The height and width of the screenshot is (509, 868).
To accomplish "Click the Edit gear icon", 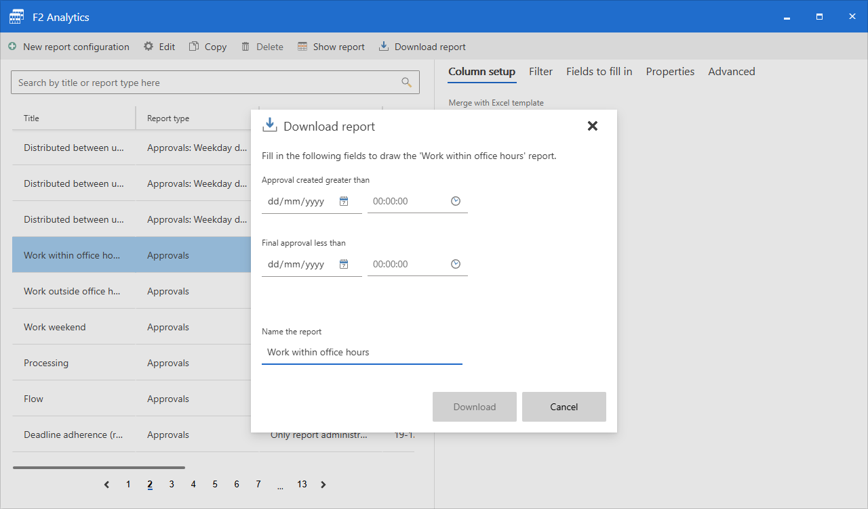I will coord(149,47).
